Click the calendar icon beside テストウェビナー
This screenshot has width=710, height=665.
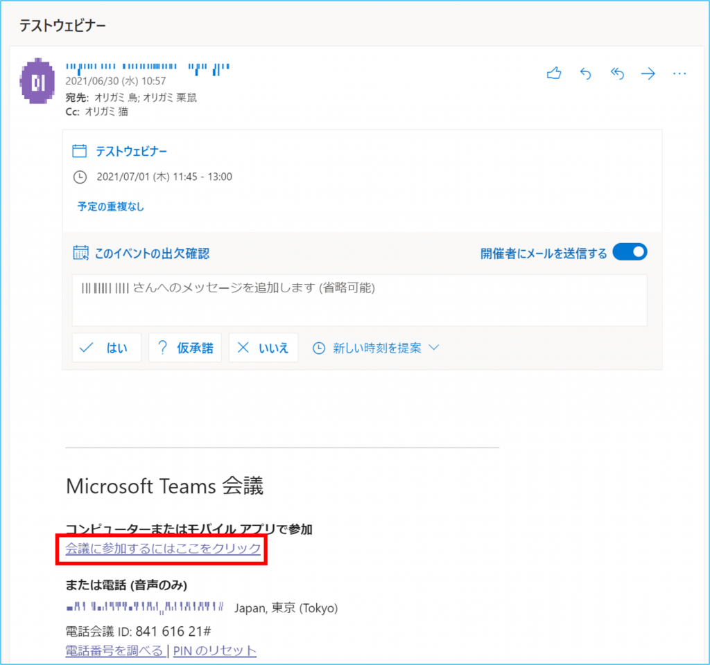tap(80, 151)
